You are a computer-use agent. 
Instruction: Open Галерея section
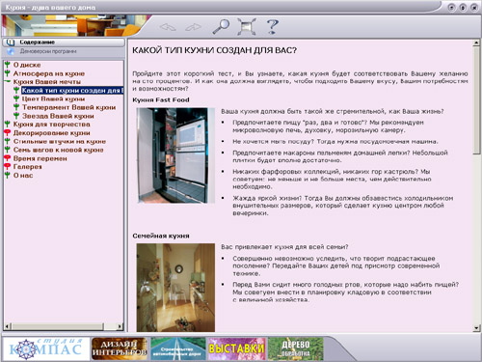[x=27, y=167]
